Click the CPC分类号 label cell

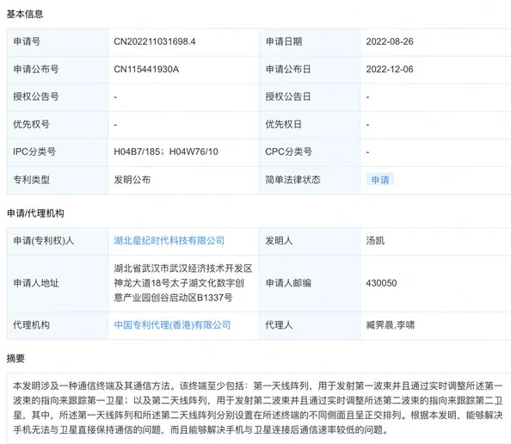click(310, 152)
